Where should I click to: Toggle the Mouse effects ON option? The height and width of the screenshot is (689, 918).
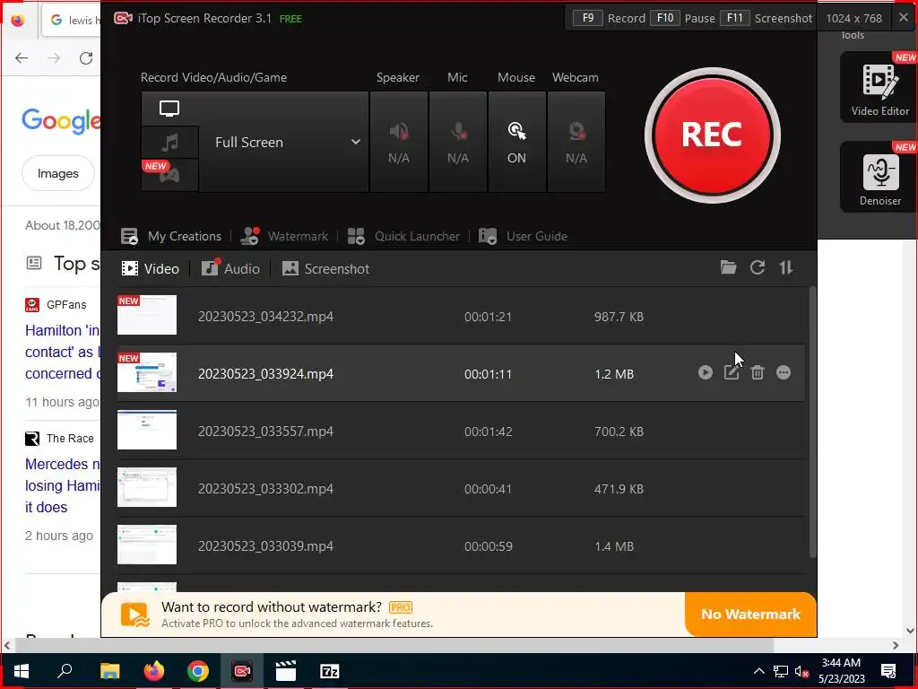(516, 142)
